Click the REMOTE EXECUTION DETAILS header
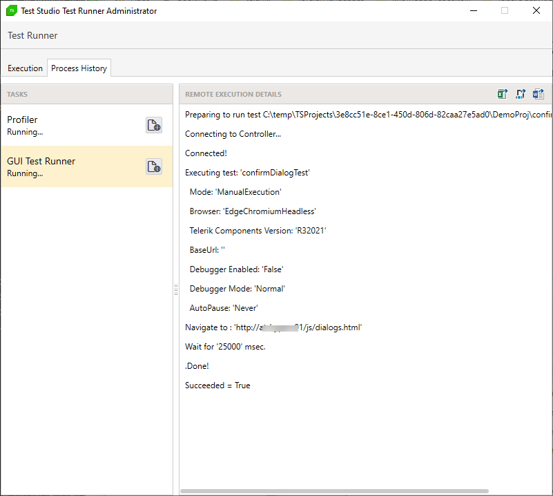 click(233, 94)
